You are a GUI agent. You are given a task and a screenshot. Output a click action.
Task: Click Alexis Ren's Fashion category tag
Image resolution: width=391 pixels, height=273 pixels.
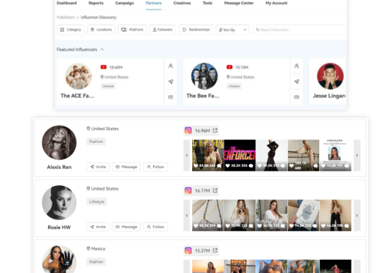(96, 142)
